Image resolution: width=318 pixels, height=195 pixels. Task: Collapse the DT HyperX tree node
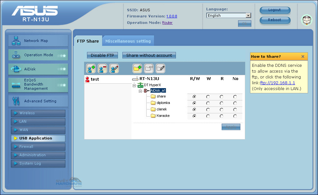[x=134, y=85]
